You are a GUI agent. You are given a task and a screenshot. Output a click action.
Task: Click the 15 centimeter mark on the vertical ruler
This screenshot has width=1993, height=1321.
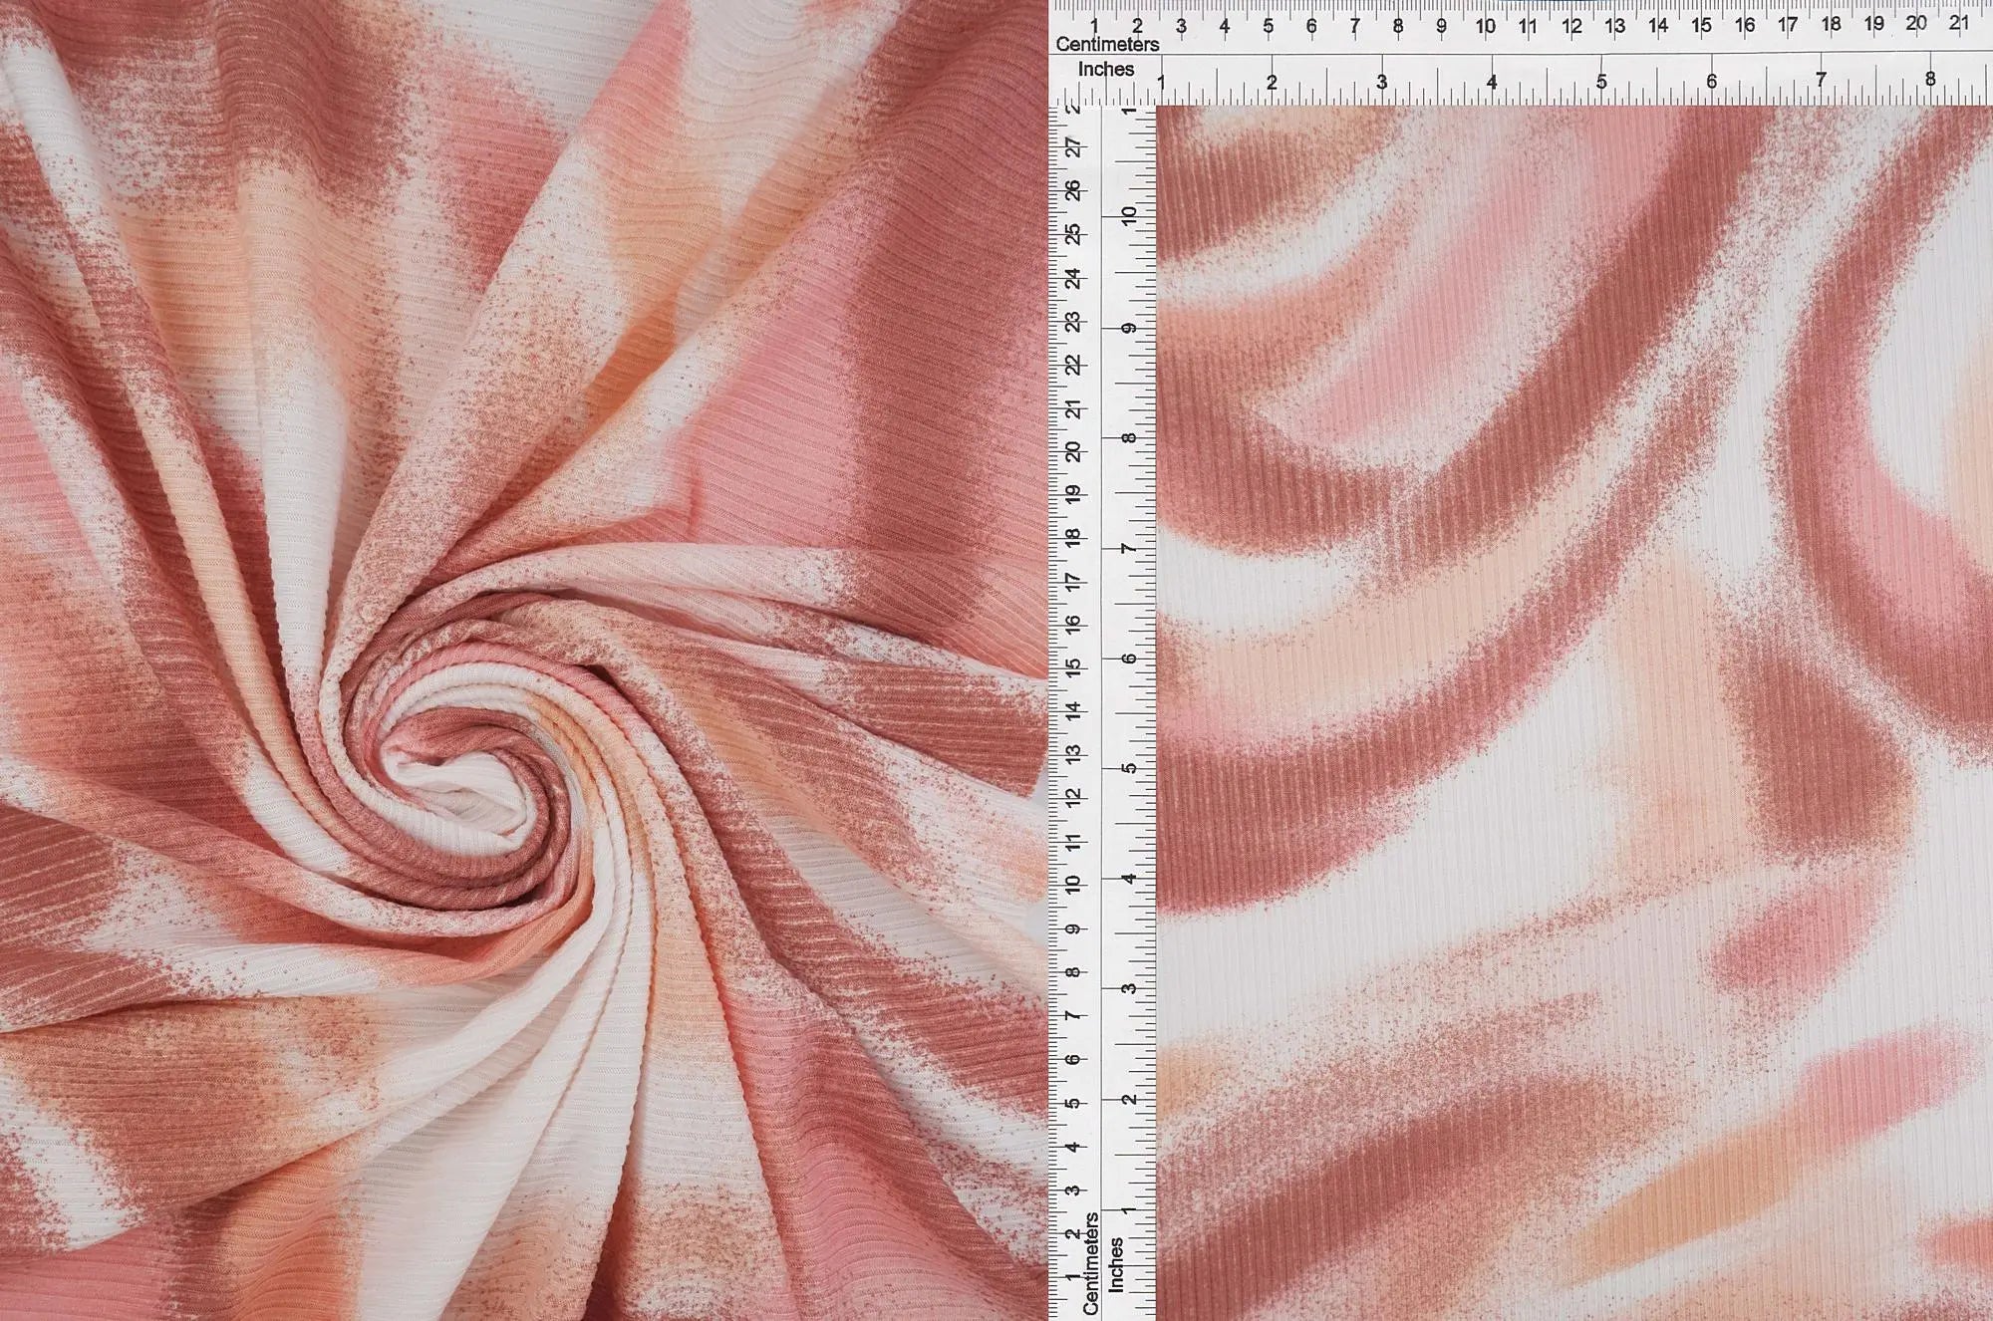(1073, 667)
